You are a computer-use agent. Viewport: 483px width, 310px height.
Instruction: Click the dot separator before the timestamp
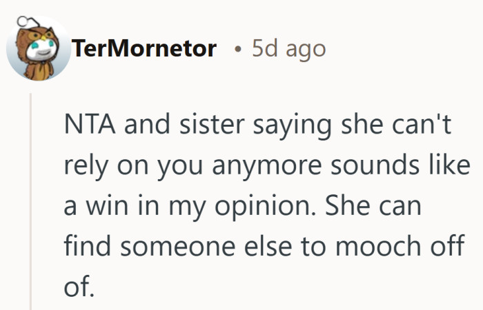pyautogui.click(x=237, y=50)
